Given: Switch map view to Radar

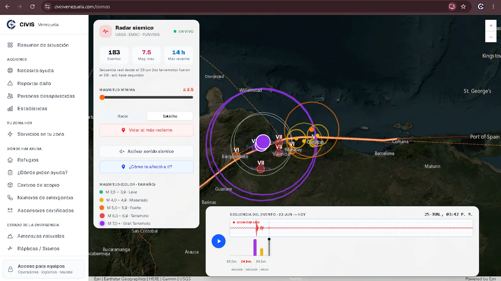Looking at the screenshot, I should click(x=123, y=116).
